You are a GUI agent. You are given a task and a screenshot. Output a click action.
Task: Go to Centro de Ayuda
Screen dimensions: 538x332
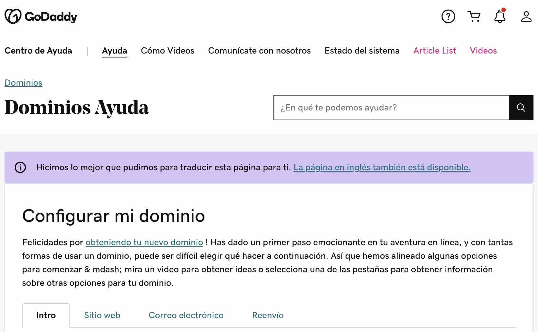(x=38, y=51)
